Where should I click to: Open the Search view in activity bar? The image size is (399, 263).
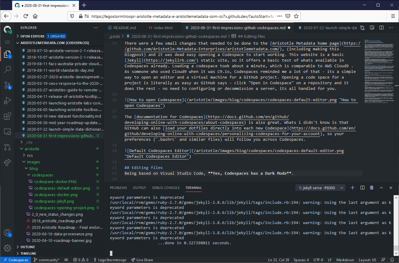(x=7, y=70)
